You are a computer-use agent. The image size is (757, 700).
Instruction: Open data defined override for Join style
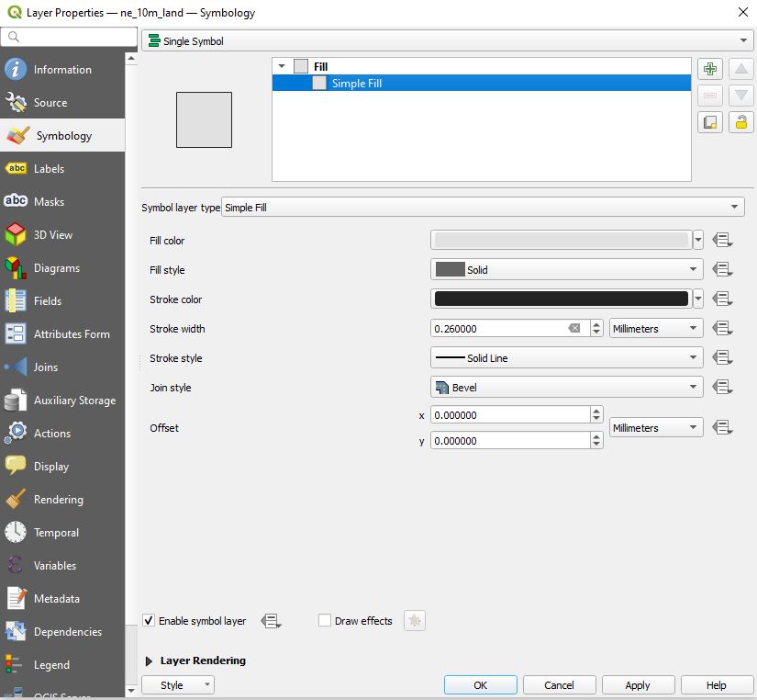coord(722,388)
